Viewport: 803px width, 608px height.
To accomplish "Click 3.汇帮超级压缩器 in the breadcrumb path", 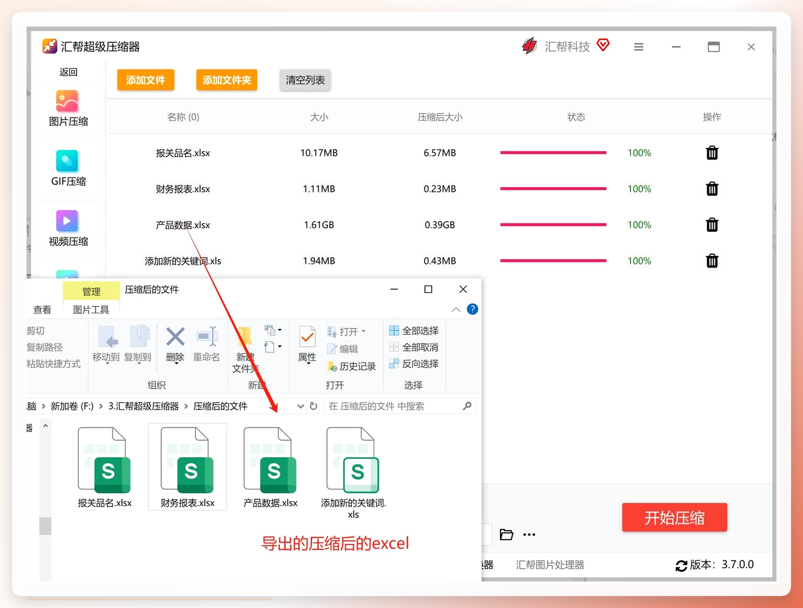I will click(x=144, y=406).
